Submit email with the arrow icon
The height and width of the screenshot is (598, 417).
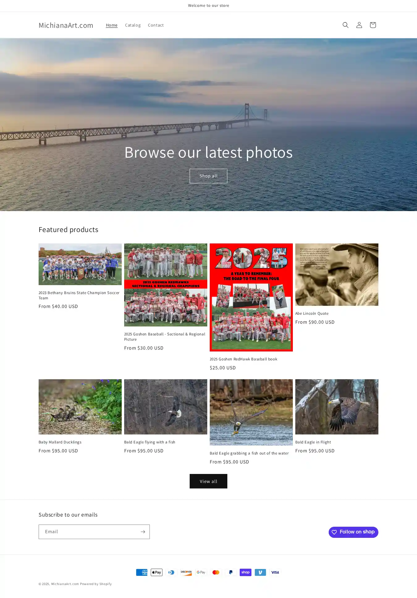click(x=143, y=532)
